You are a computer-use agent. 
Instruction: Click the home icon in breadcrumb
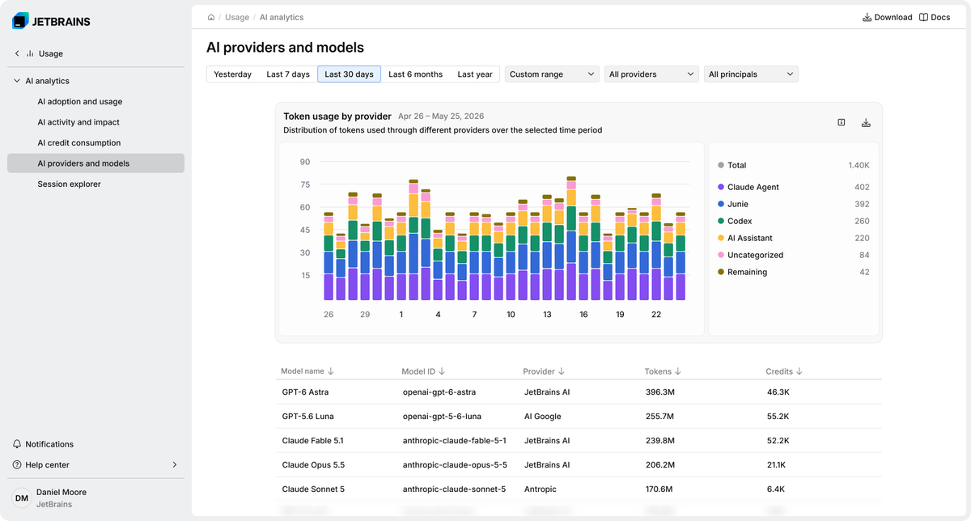(x=211, y=17)
